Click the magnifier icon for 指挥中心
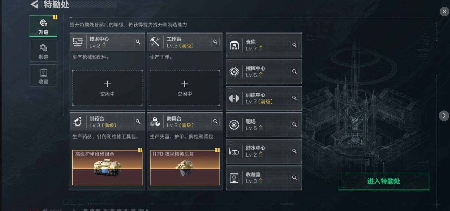Viewport: 450px width, 211px height. coord(294,72)
